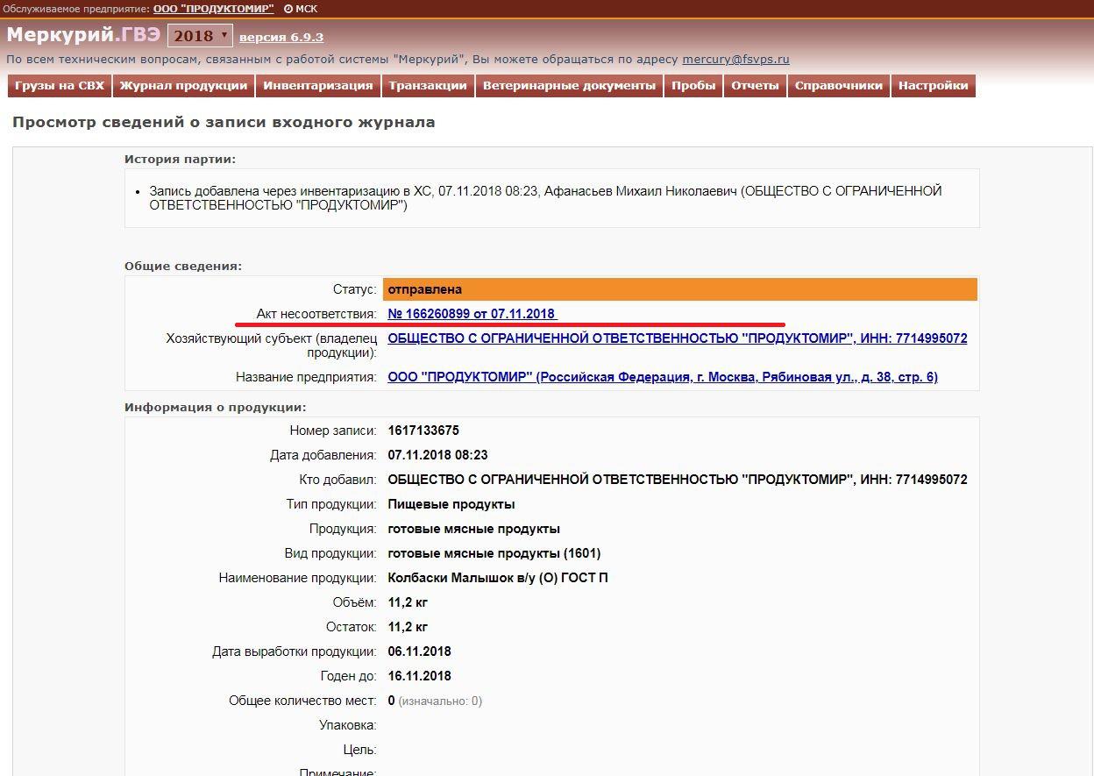This screenshot has height=776, width=1094.
Task: Select the history entry about инвентаризацию
Action: point(545,198)
